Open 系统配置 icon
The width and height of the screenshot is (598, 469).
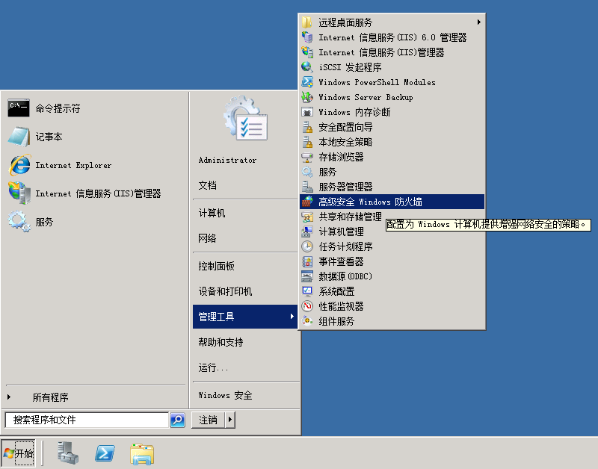307,291
